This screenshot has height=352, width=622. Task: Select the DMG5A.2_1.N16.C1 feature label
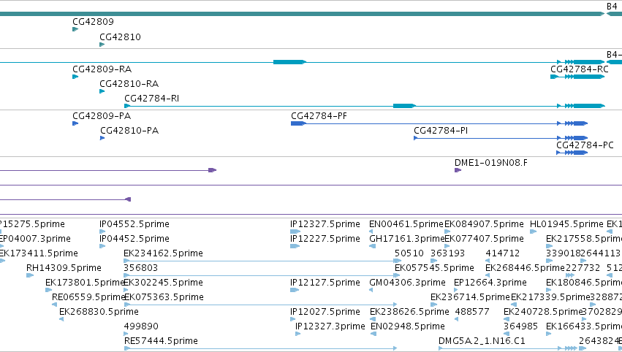click(x=482, y=341)
